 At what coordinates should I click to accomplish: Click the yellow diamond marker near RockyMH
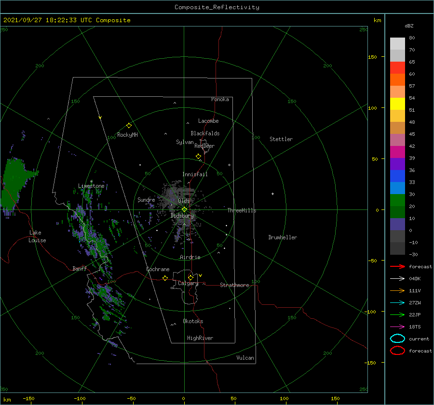(129, 126)
